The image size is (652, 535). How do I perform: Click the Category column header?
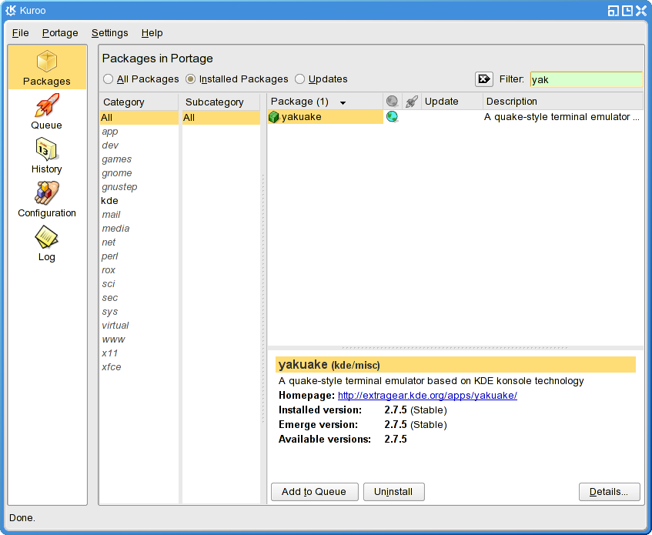pos(139,102)
